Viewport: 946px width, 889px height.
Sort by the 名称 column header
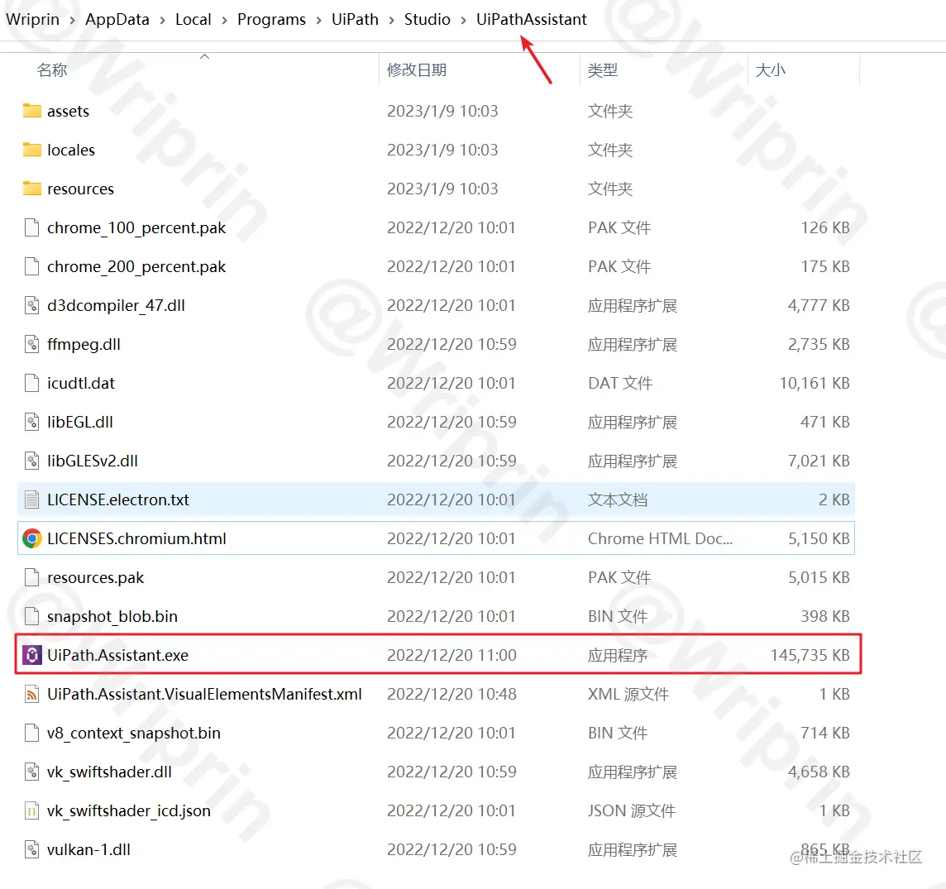52,70
